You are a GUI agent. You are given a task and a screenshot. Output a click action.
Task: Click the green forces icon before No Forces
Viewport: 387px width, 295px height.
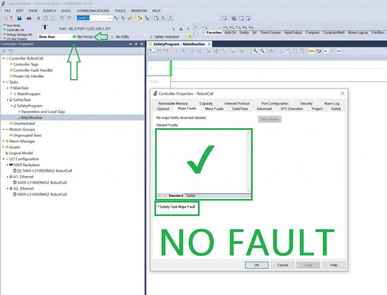click(74, 37)
